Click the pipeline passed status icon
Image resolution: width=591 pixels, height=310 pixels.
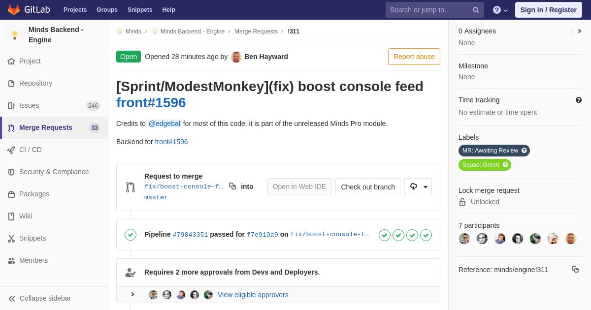pyautogui.click(x=131, y=235)
